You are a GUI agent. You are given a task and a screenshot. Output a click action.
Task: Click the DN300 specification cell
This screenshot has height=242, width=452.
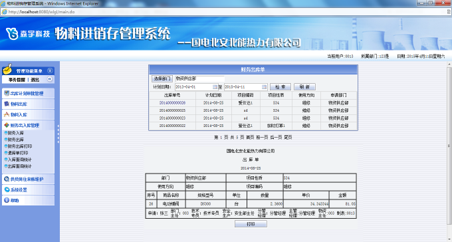tap(206, 204)
